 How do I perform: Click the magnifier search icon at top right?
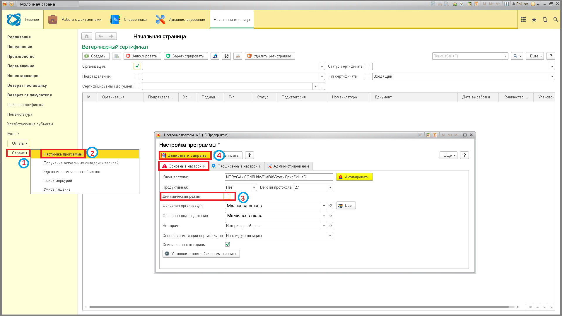coord(555,20)
